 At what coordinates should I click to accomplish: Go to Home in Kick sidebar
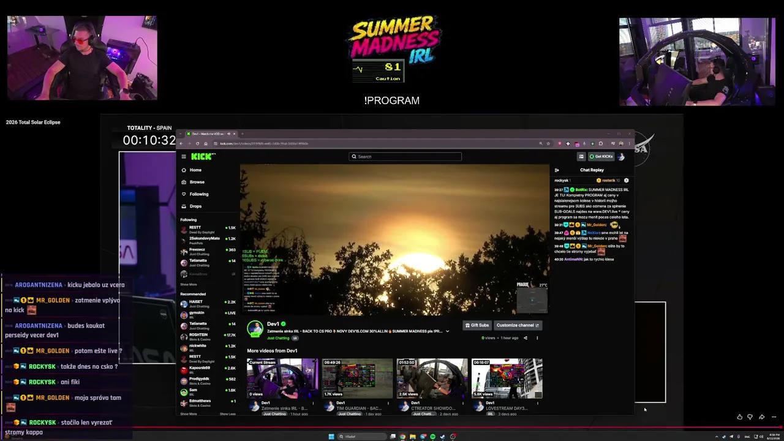coord(191,170)
